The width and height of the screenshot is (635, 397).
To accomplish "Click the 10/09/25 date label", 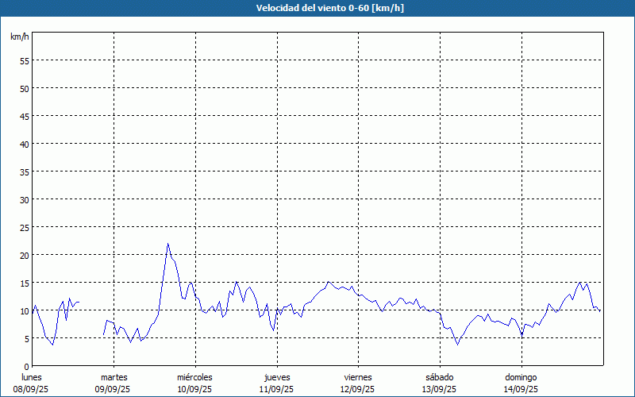I will [x=194, y=389].
